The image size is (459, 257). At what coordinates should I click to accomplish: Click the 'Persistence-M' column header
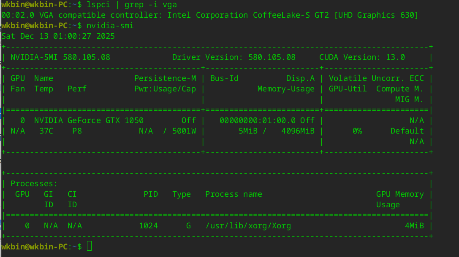point(165,78)
